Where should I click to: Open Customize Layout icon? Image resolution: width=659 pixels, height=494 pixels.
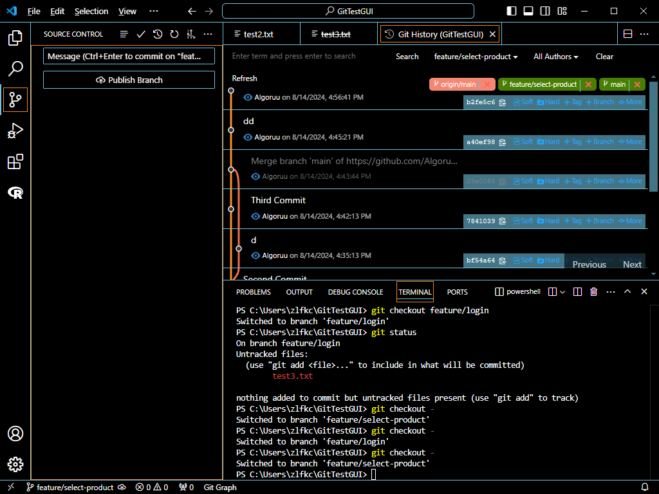[562, 12]
